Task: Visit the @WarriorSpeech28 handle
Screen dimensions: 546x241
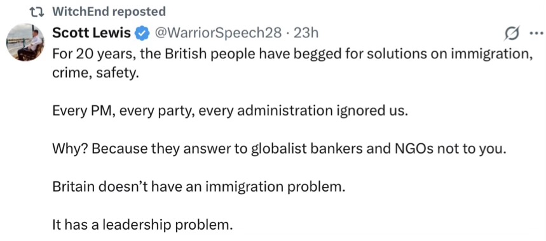Action: click(x=217, y=34)
